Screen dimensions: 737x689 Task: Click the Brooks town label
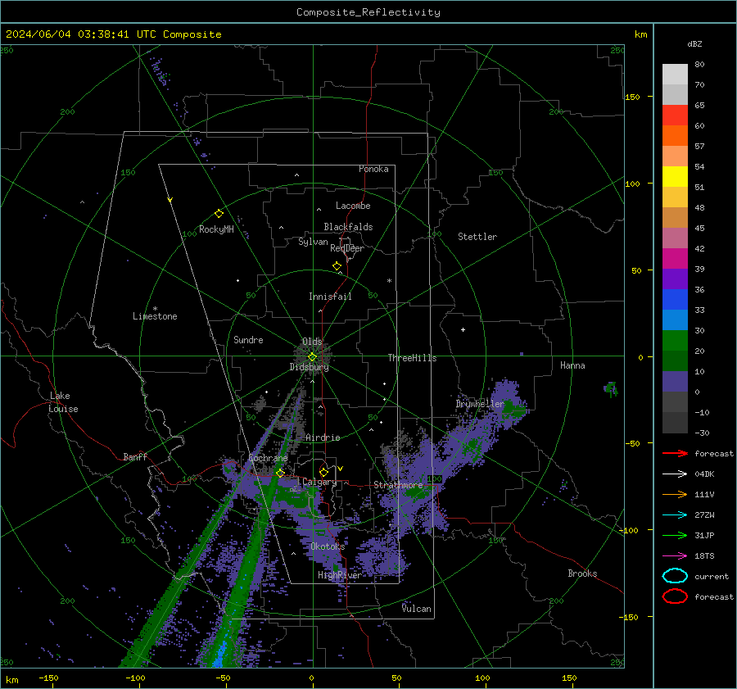582,573
